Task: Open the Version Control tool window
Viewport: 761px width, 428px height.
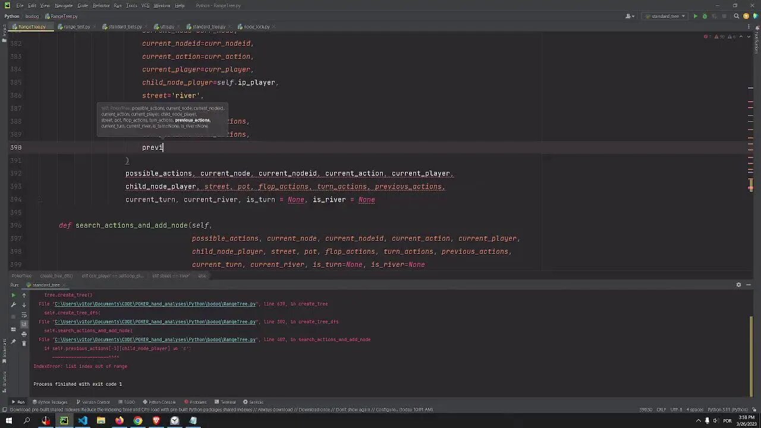Action: tap(93, 402)
